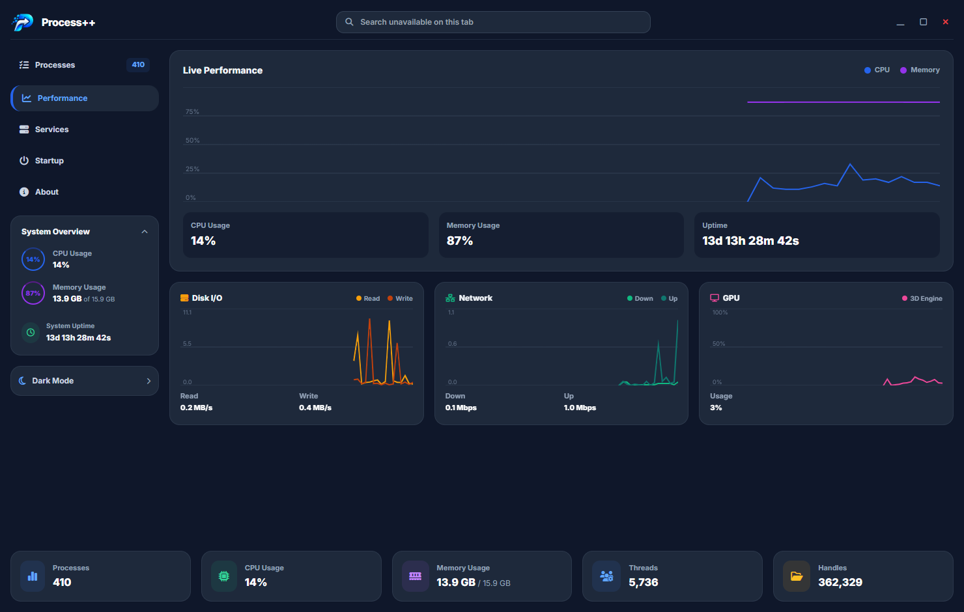Switch to the Services tab
This screenshot has width=964, height=612.
coord(85,130)
